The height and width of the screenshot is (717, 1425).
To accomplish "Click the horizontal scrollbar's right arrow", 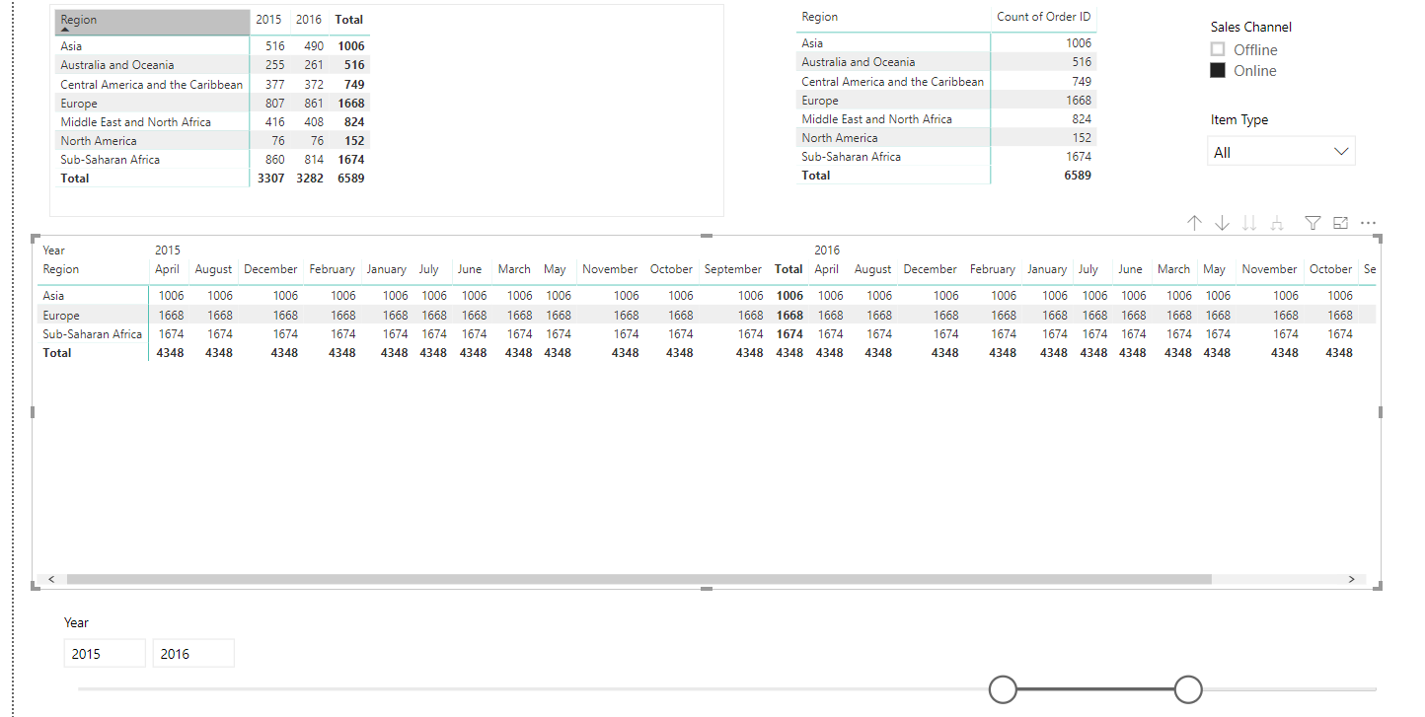I will (x=1352, y=579).
